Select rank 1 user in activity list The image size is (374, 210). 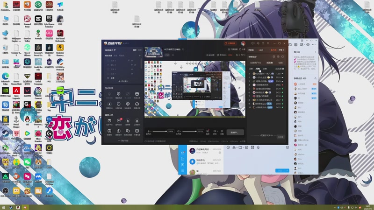tap(266, 74)
